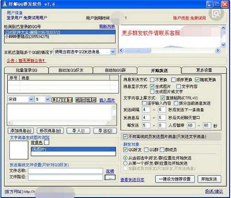Click 修改消息(M) button

50,131
